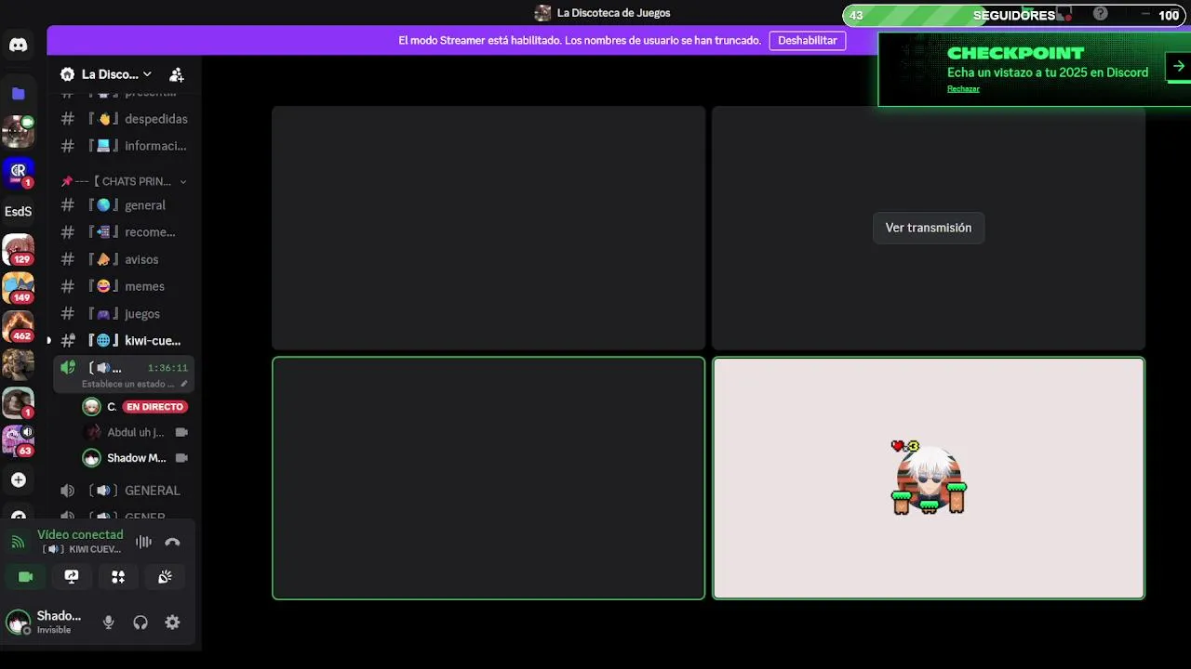
Task: Open server with 462 unread badge
Action: click(x=18, y=326)
